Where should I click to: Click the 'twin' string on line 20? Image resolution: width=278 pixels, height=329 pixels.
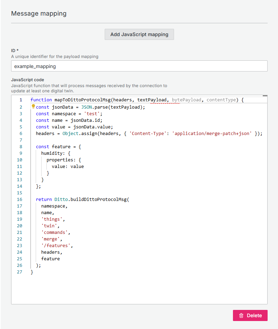click(49, 226)
